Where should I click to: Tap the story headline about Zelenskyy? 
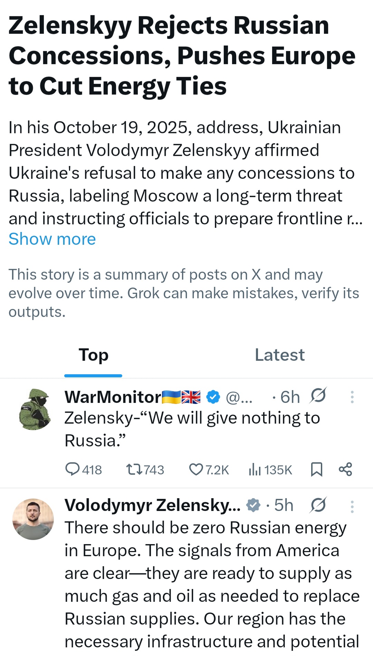click(x=182, y=56)
